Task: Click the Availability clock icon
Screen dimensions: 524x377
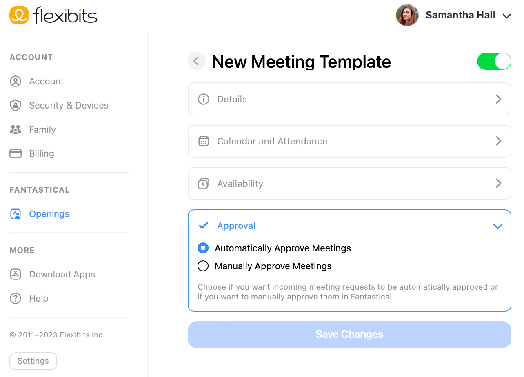Action: coord(204,184)
